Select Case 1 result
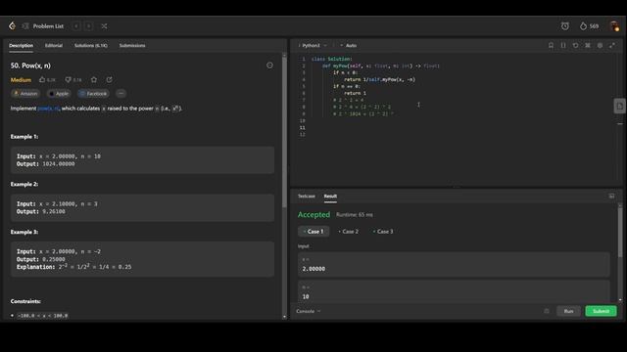 coord(313,232)
